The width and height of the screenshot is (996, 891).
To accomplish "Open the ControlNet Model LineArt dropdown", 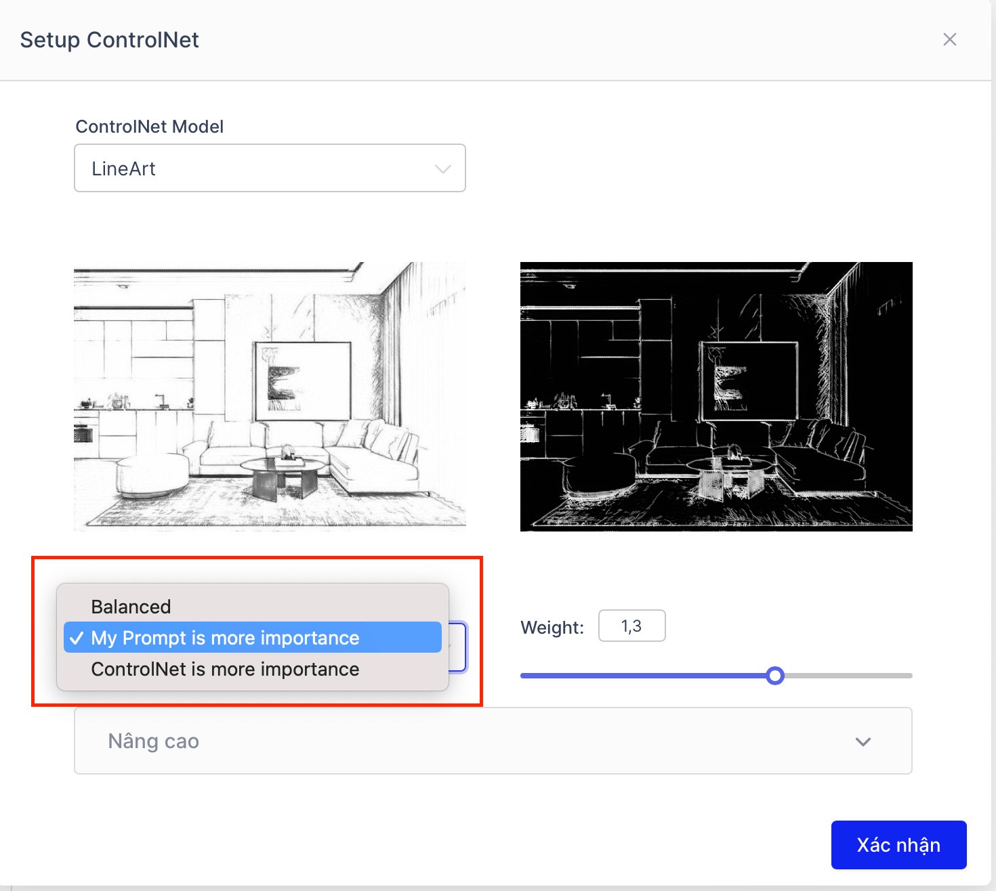I will pyautogui.click(x=269, y=168).
